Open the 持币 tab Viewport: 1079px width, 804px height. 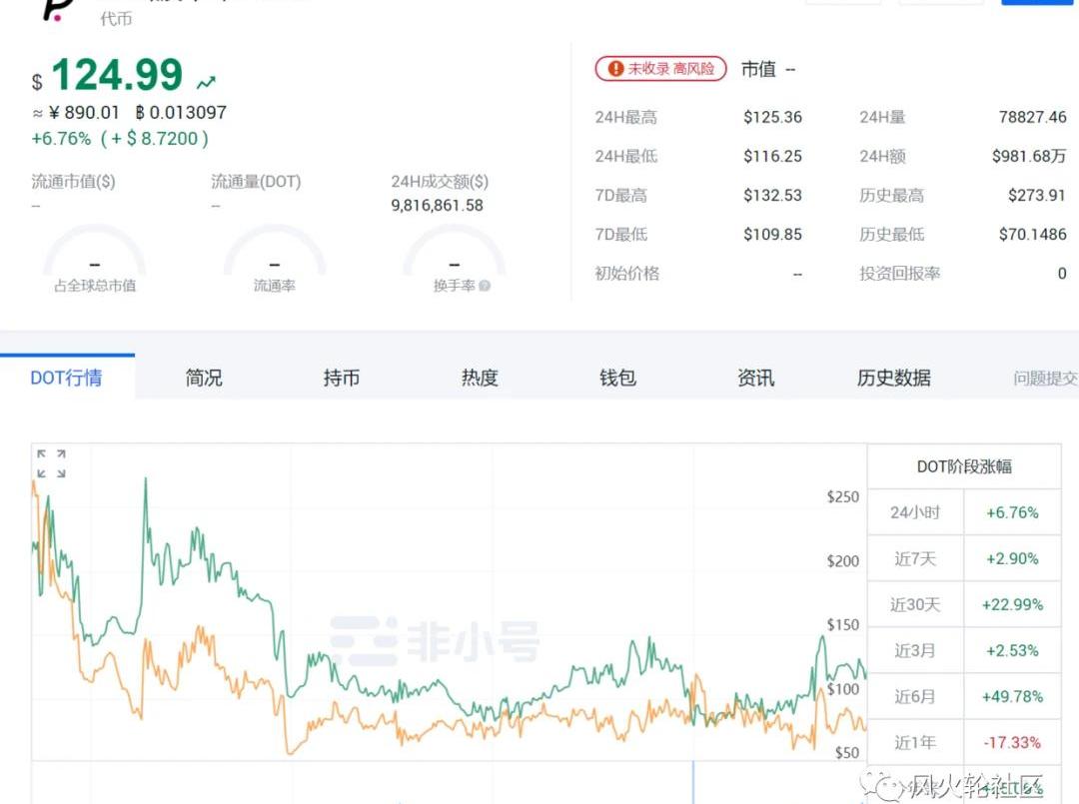pos(342,378)
